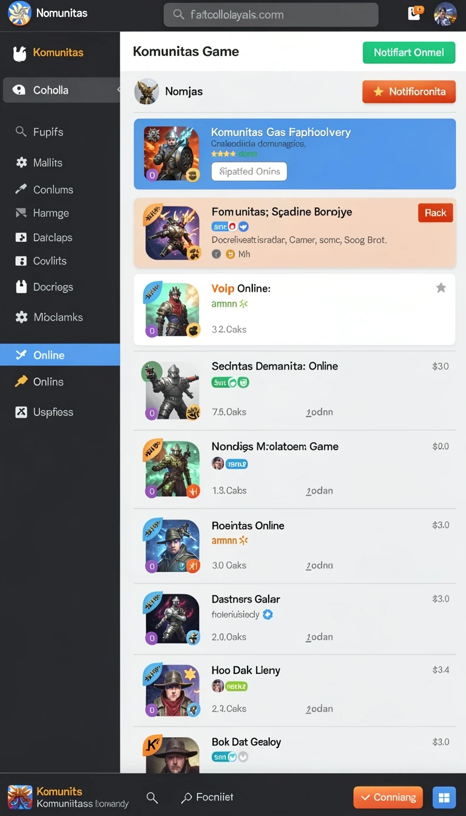Open the Nomjas avatar icon
The image size is (466, 816).
click(x=146, y=91)
